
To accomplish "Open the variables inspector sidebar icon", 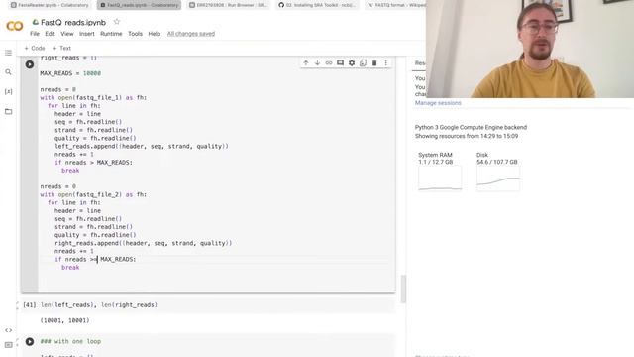I will point(8,92).
